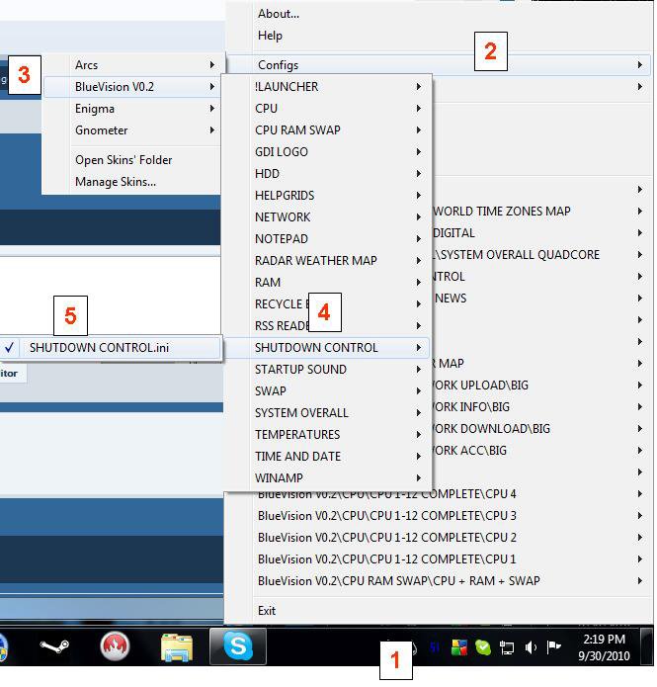
Task: Open the TIME AND DATE submenu
Action: pos(327,456)
